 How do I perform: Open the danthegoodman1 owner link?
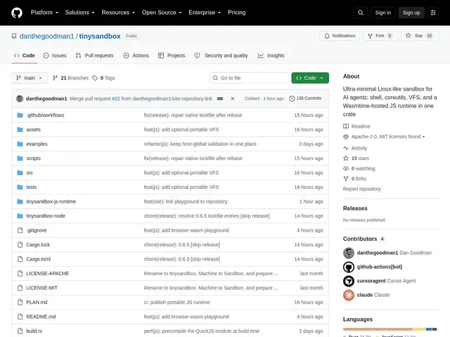click(x=47, y=36)
